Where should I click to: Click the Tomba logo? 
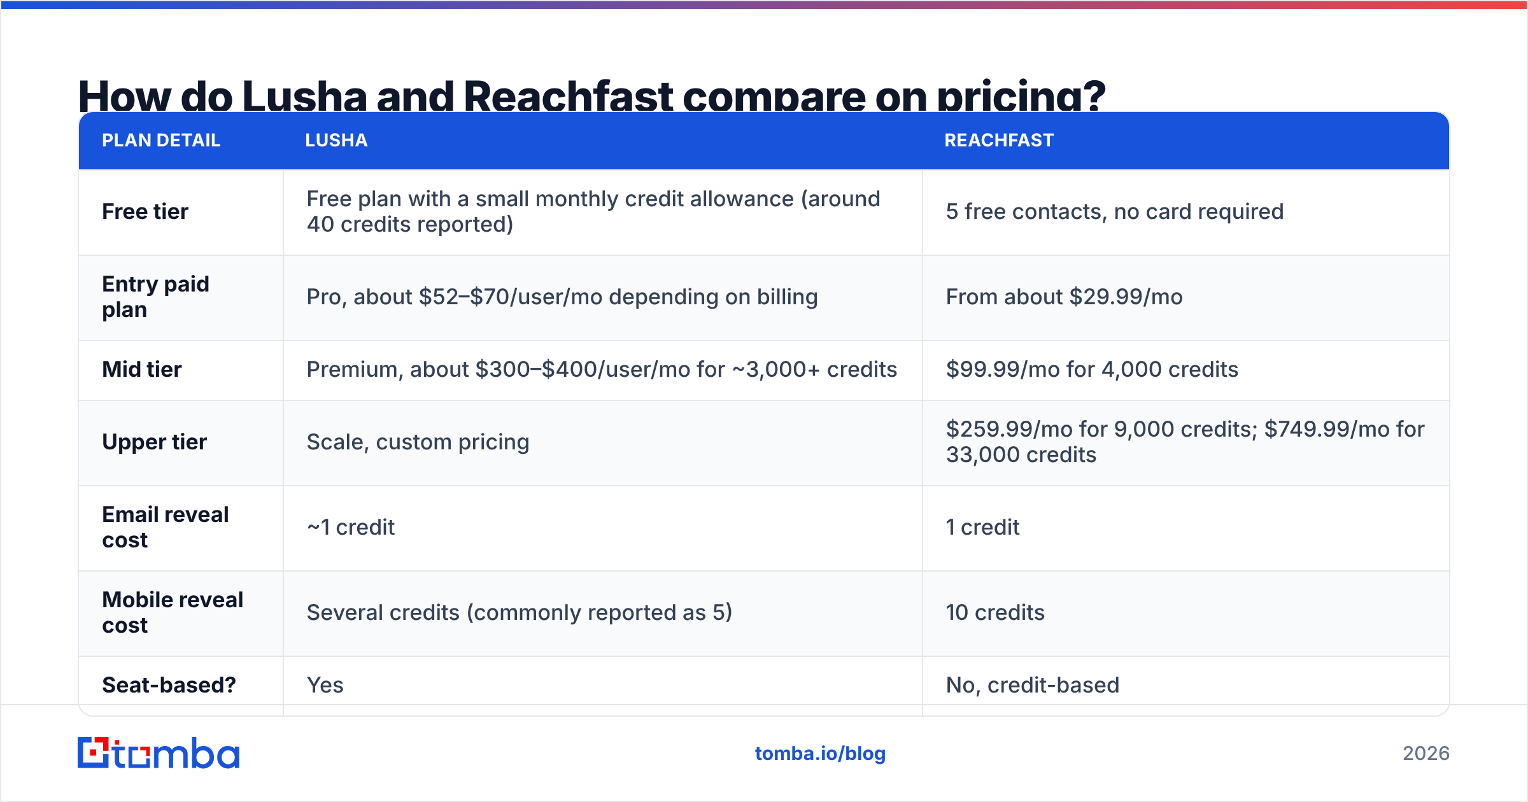pyautogui.click(x=159, y=753)
